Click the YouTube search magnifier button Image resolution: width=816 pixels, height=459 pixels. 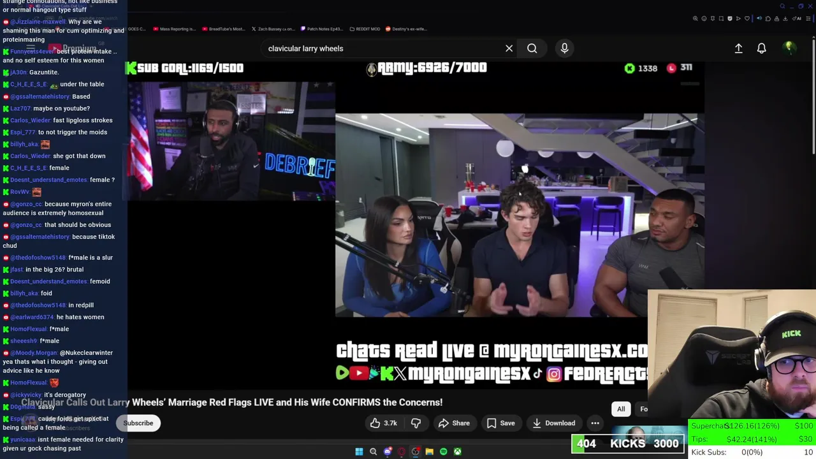click(532, 48)
